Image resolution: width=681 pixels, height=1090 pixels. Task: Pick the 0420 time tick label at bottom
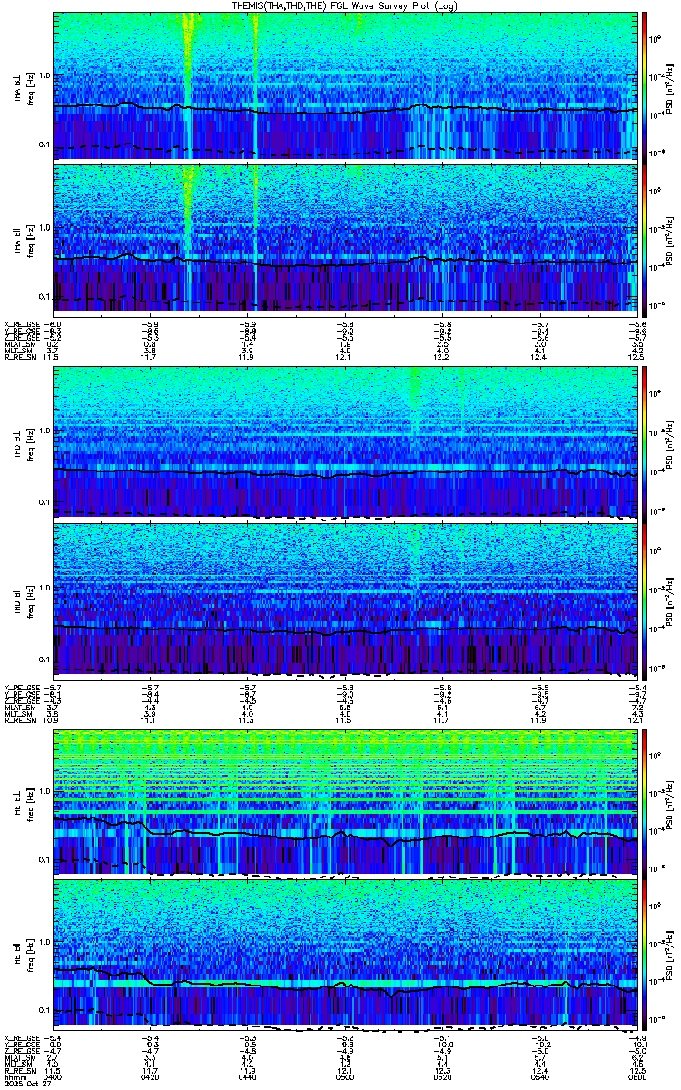(151, 1076)
